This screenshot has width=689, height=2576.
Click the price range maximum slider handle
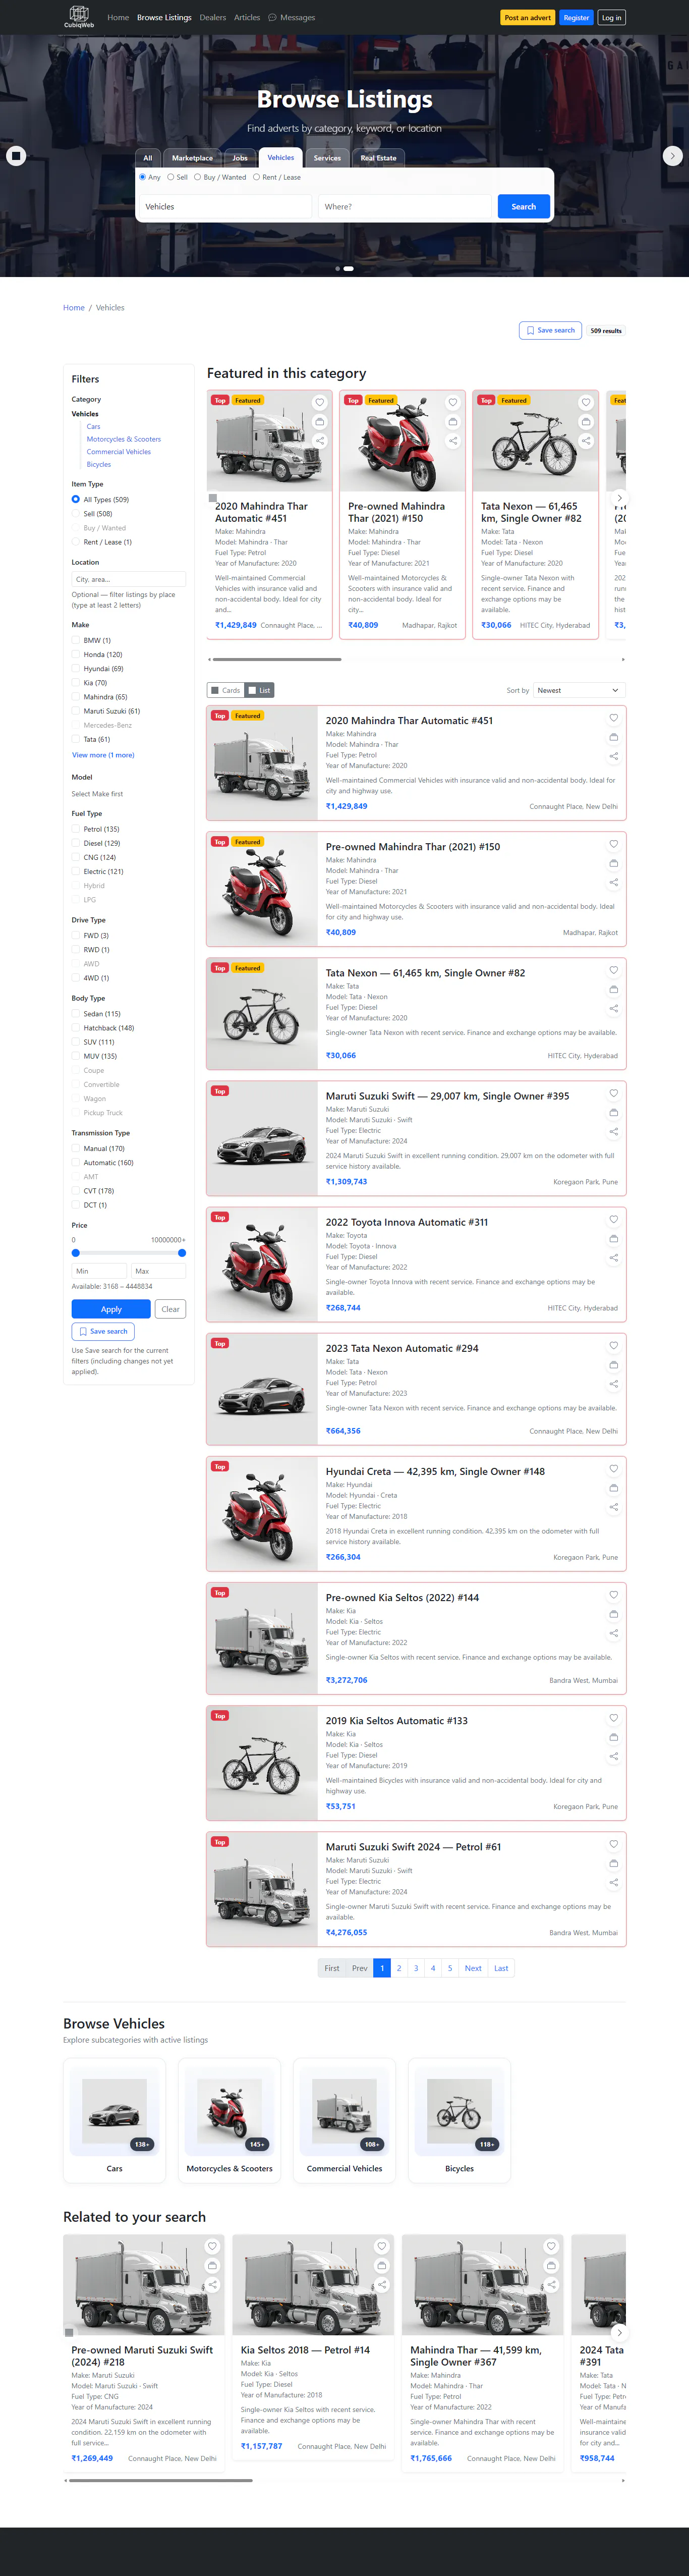click(182, 1253)
